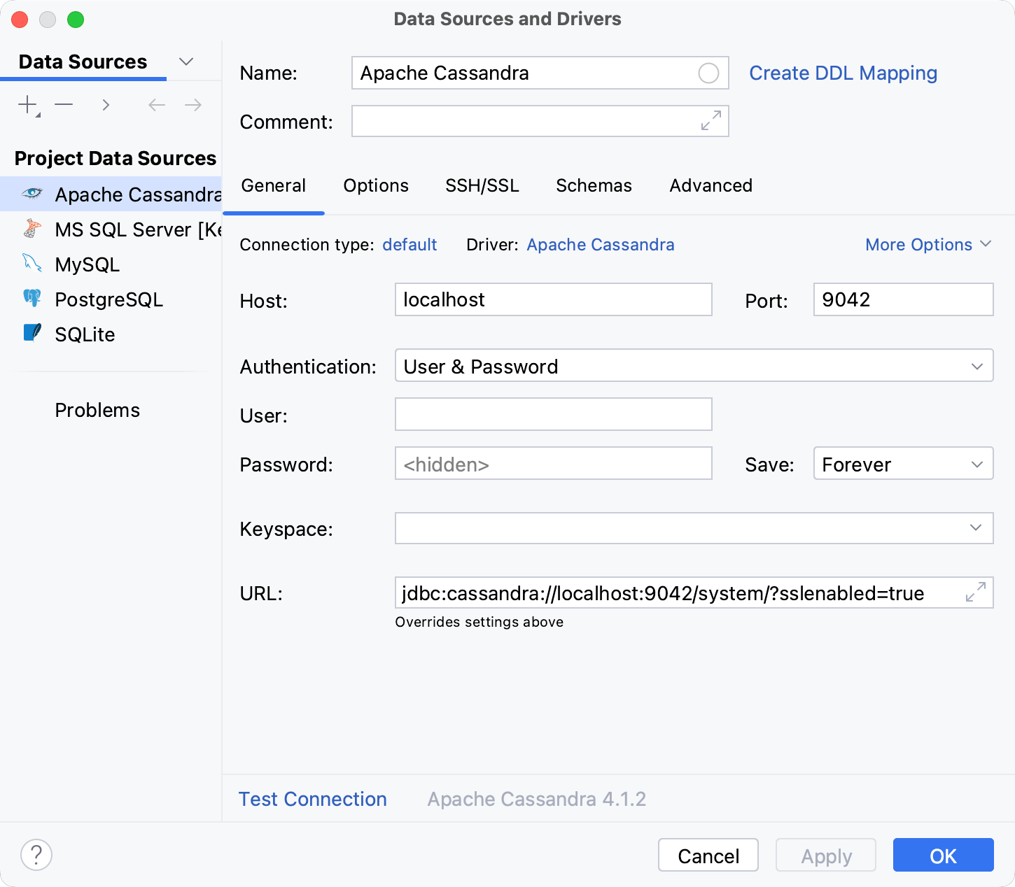Click the Apache Cassandra eye icon

click(31, 194)
